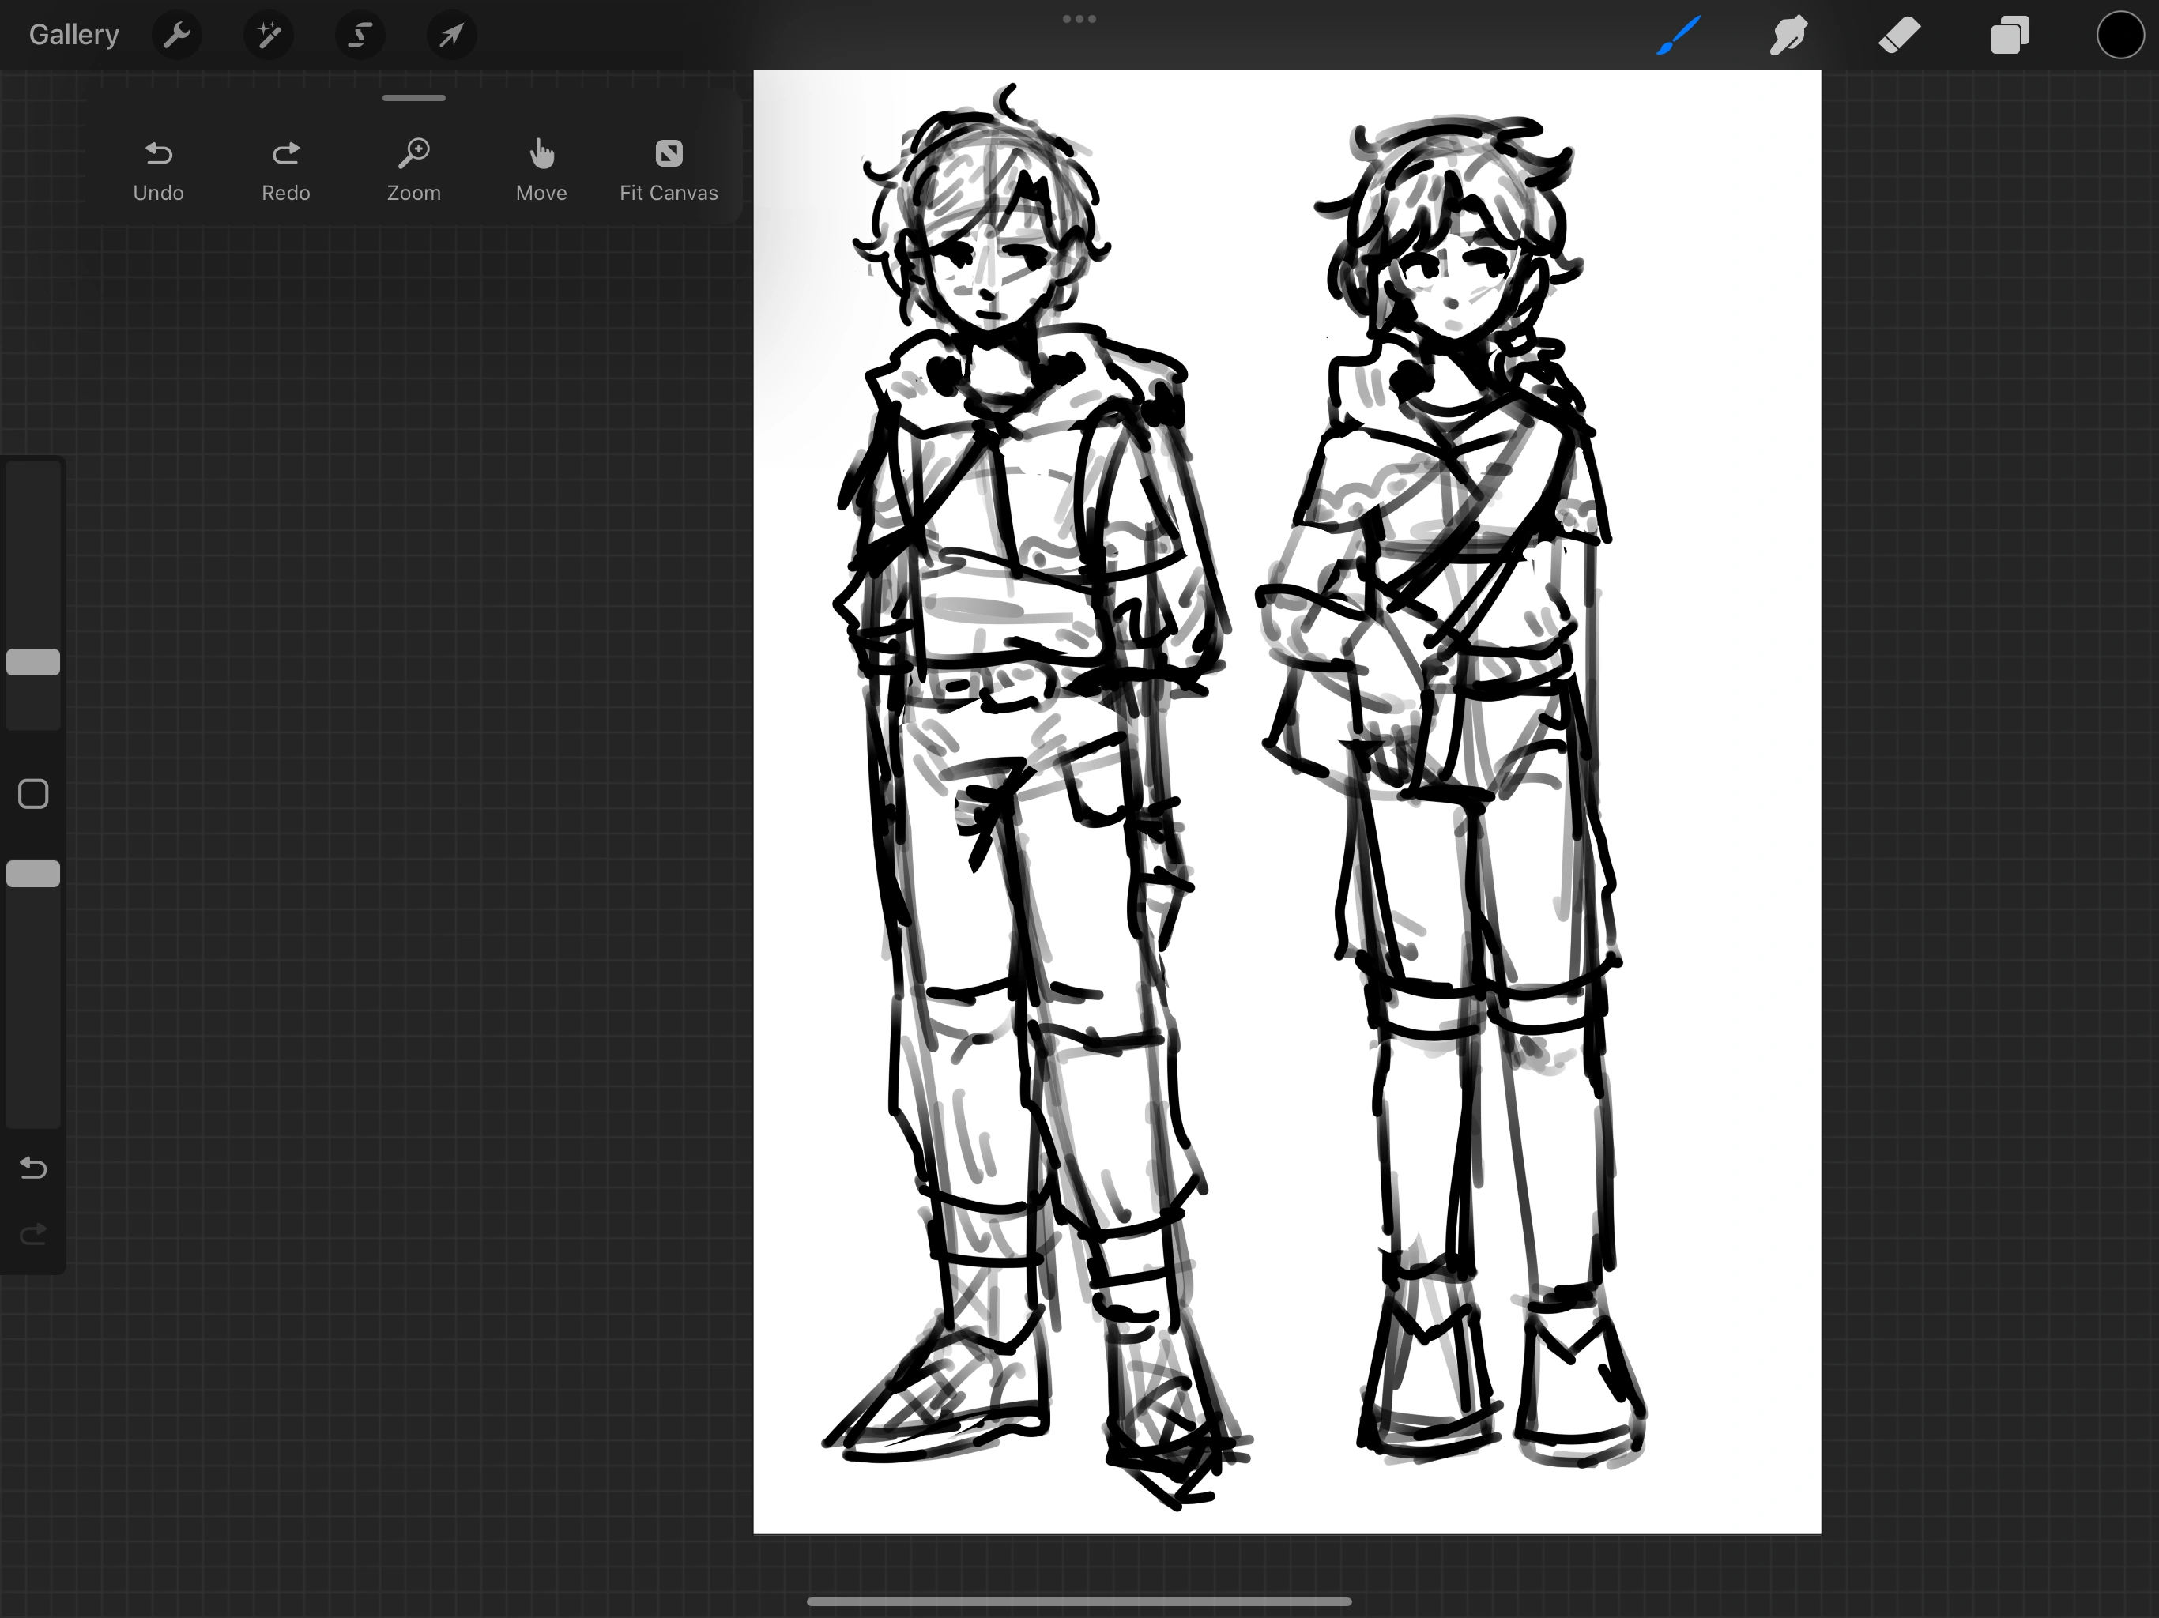Tap Redo in the quick actions popup

(x=285, y=167)
